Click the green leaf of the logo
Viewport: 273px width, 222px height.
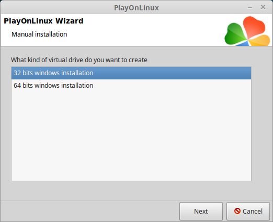(x=235, y=34)
